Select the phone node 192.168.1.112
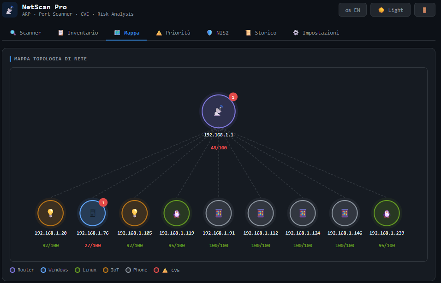Screen dimensions: 441x283 click(x=261, y=213)
